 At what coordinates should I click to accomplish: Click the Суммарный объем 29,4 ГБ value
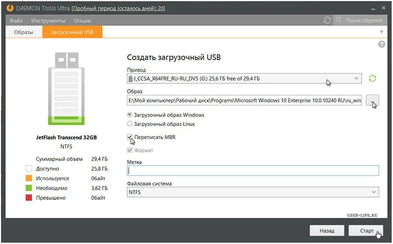tap(99, 159)
